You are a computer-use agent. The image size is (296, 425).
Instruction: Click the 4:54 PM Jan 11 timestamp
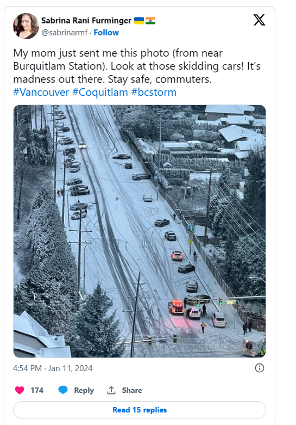53,368
